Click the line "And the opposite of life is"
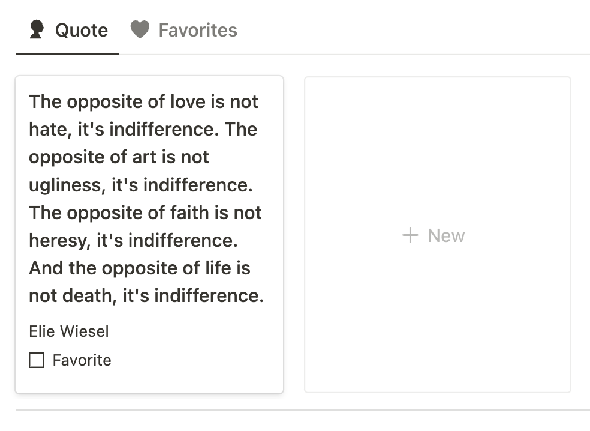Screen dimensions: 590x431 (140, 268)
